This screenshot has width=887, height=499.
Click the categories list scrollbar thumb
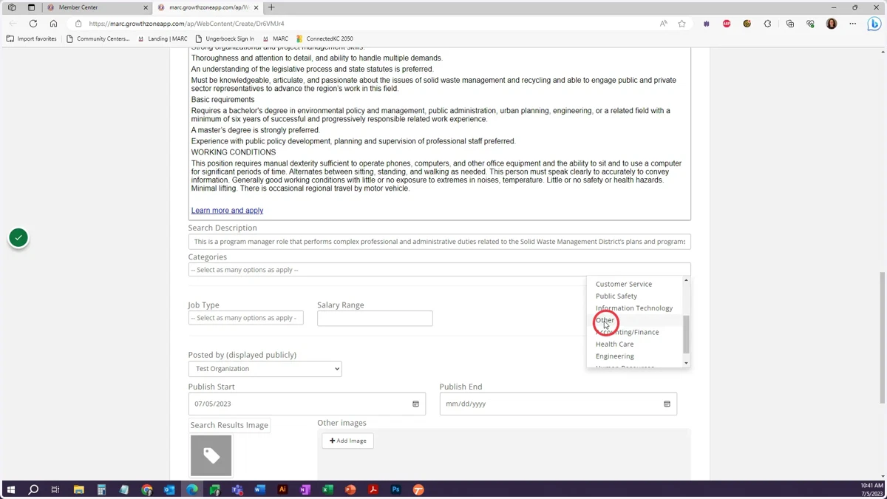pos(686,334)
